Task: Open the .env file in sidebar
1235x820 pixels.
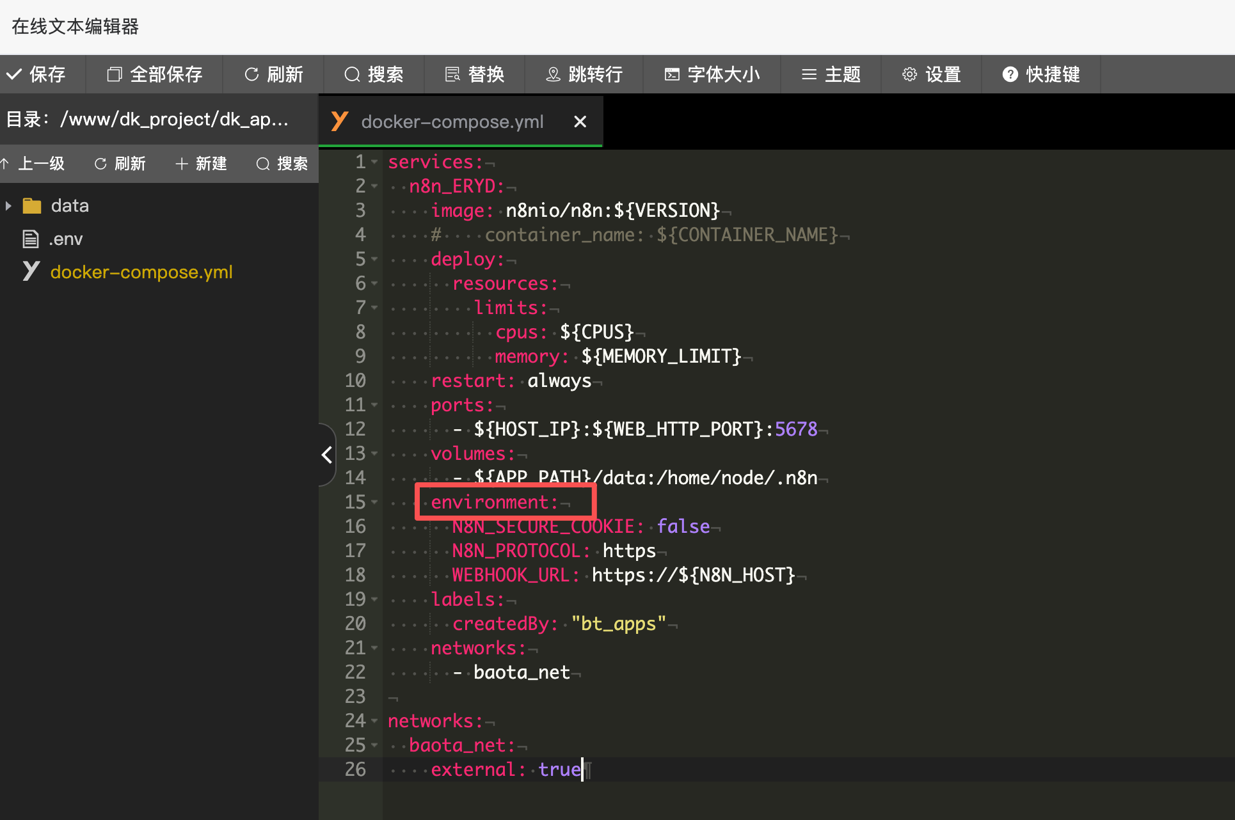Action: [x=65, y=239]
